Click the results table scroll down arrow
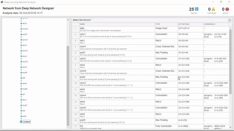The image size is (234, 131). pos(230,127)
